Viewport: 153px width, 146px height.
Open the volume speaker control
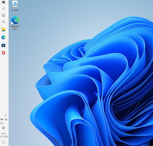point(6,120)
